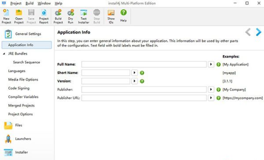Click the [My Company] example text
264x160 pixels.
click(x=234, y=90)
